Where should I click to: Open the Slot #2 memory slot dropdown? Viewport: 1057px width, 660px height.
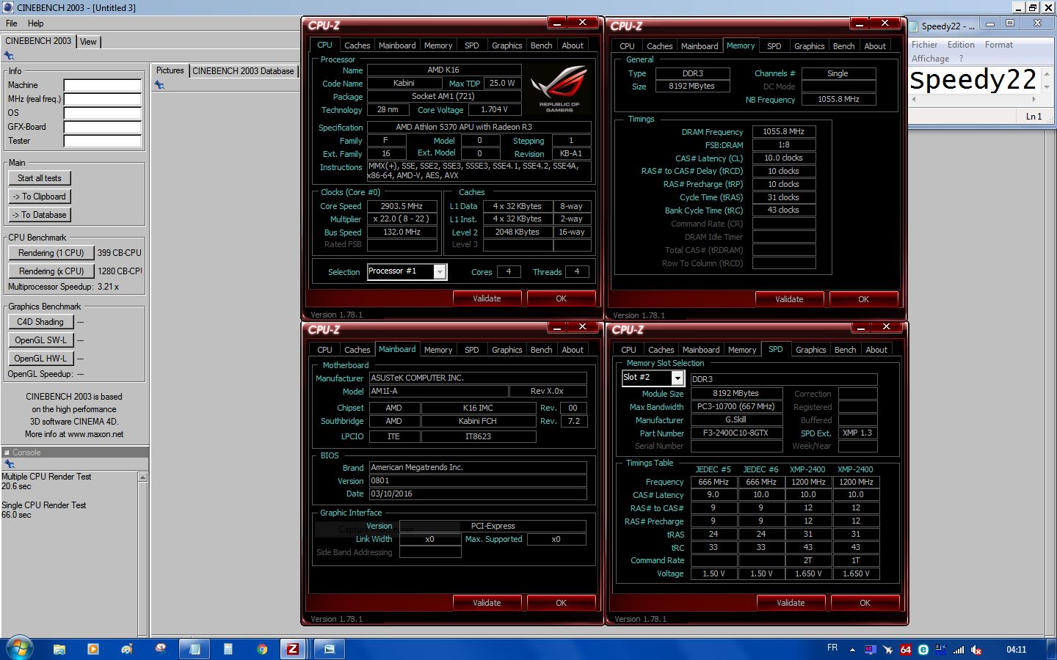coord(678,378)
